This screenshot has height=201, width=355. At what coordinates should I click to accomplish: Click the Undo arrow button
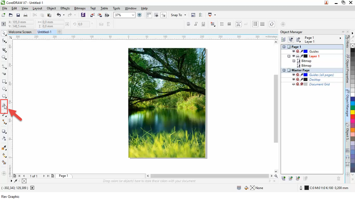pos(59,15)
